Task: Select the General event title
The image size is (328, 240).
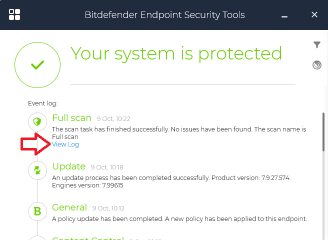Action: pyautogui.click(x=69, y=207)
